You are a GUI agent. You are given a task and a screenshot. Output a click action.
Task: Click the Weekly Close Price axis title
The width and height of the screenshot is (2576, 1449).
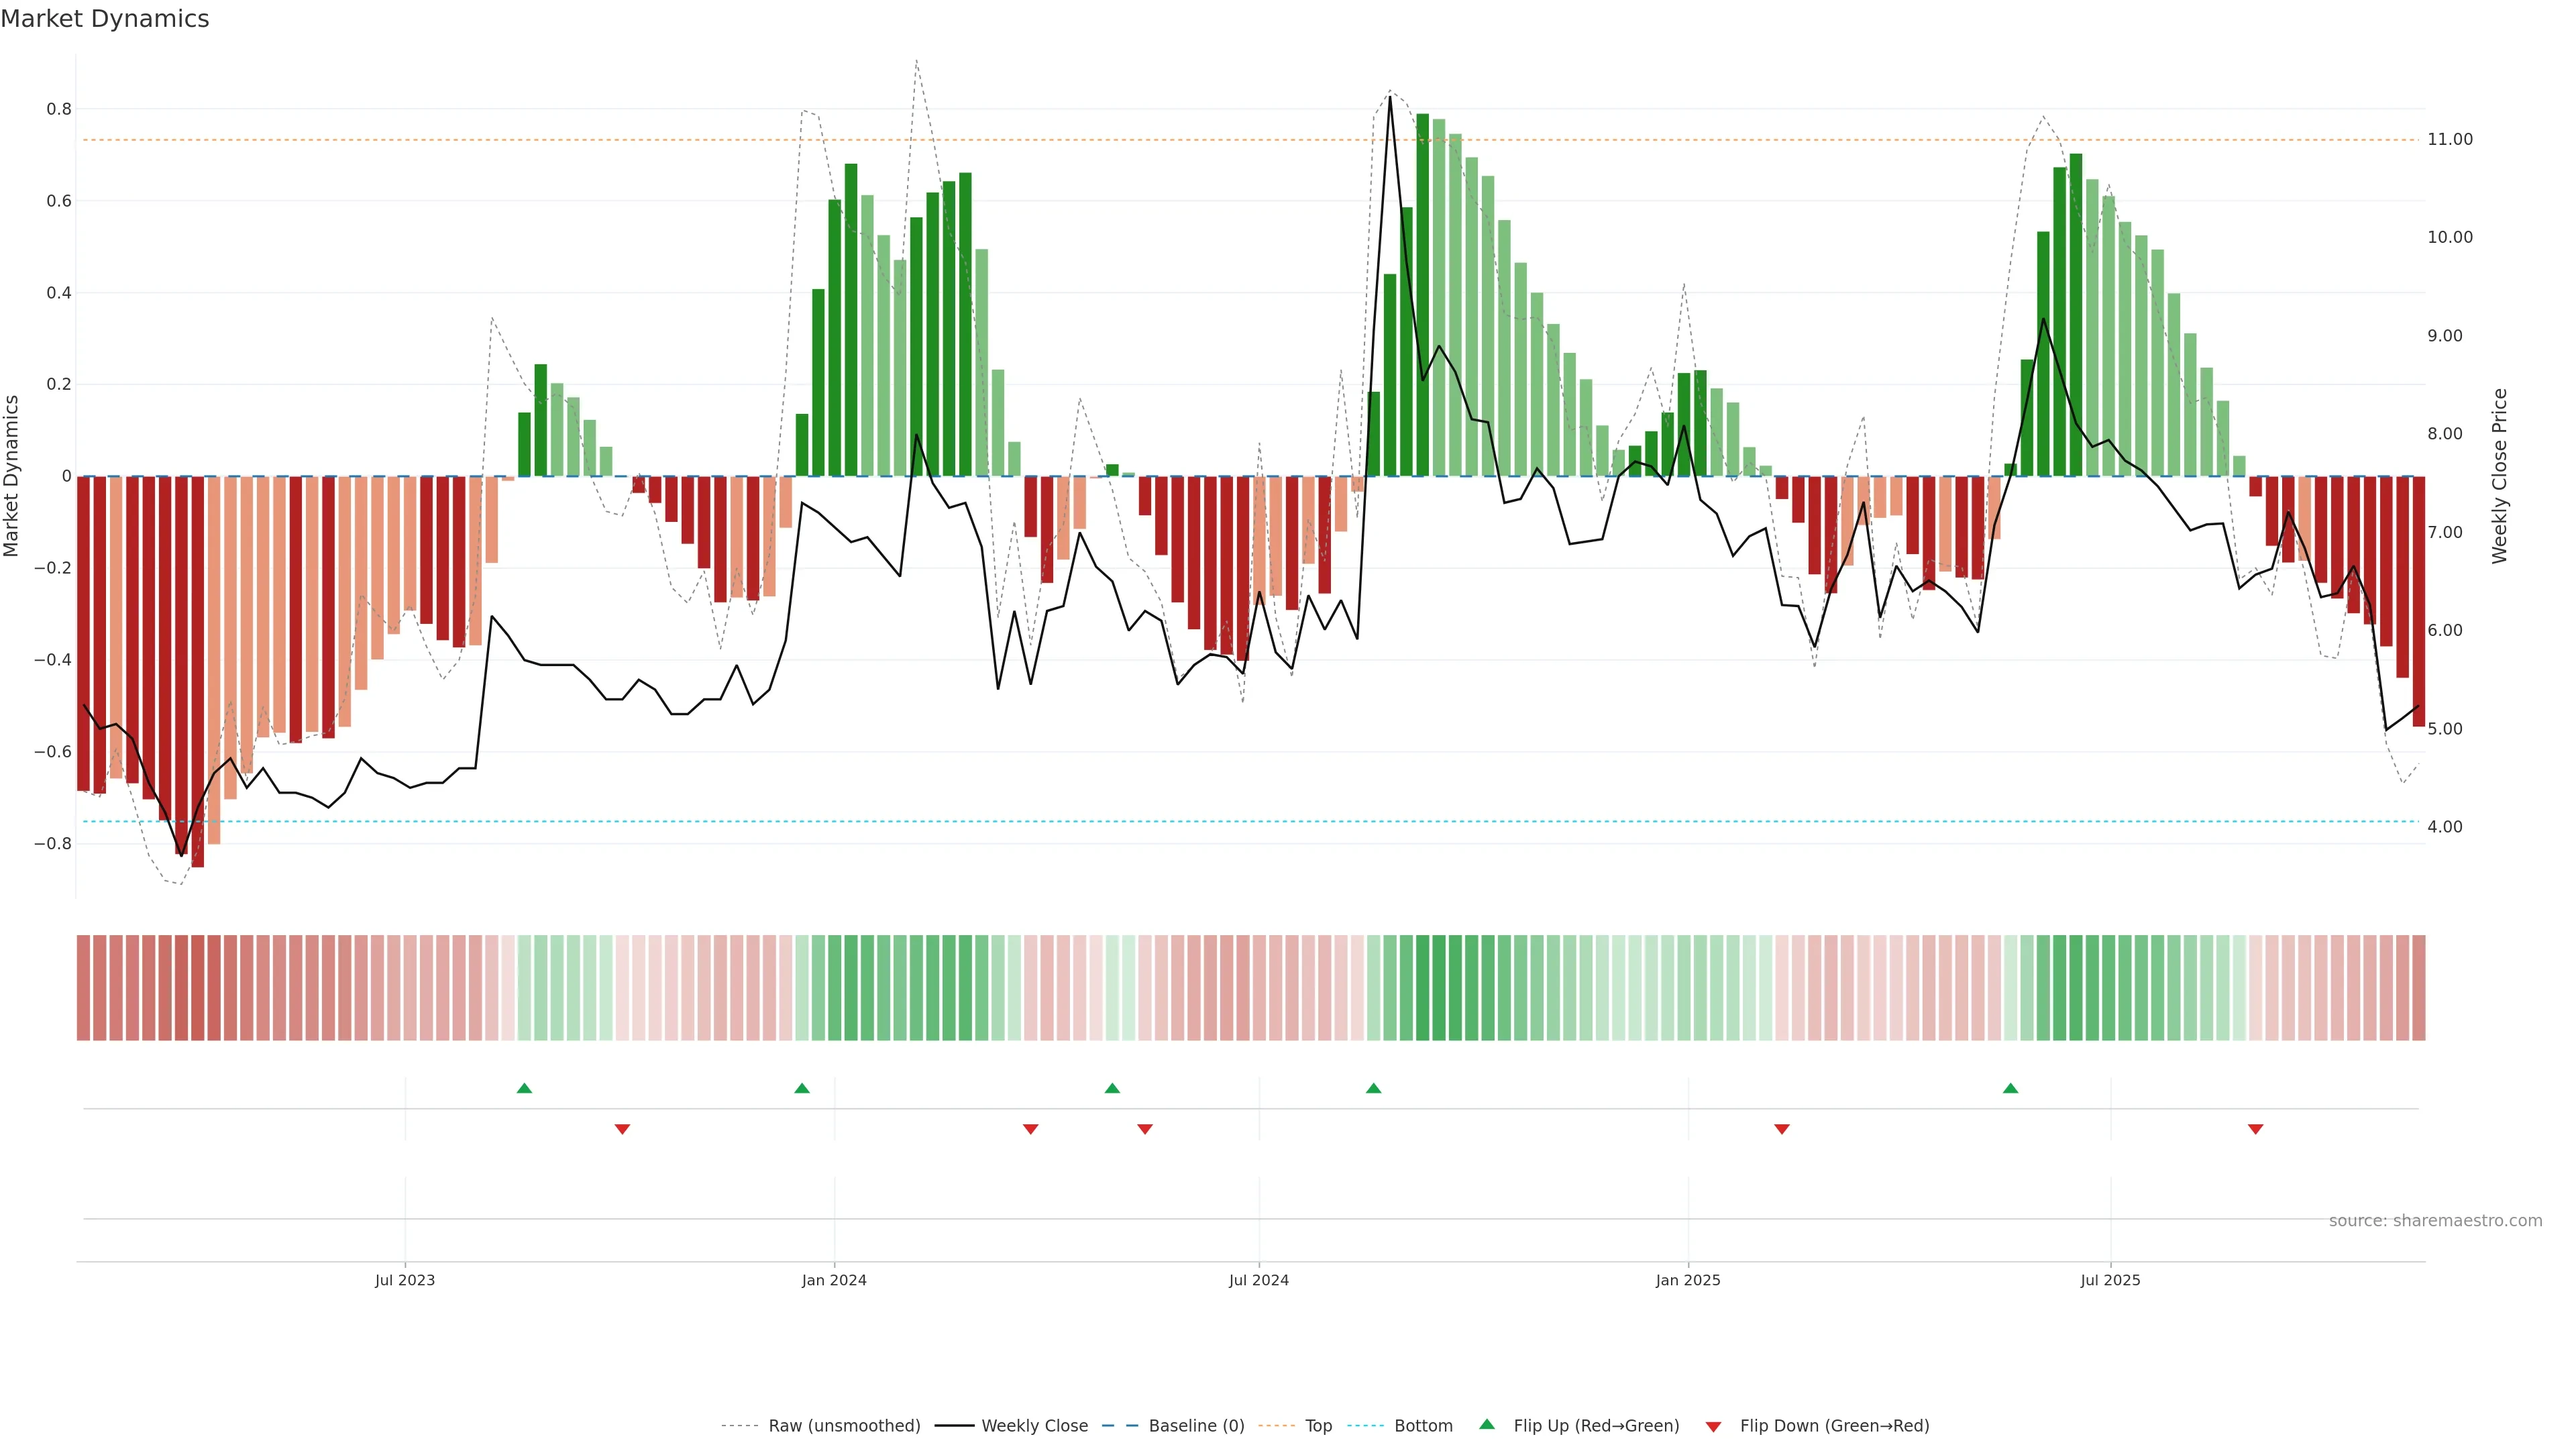2499,476
